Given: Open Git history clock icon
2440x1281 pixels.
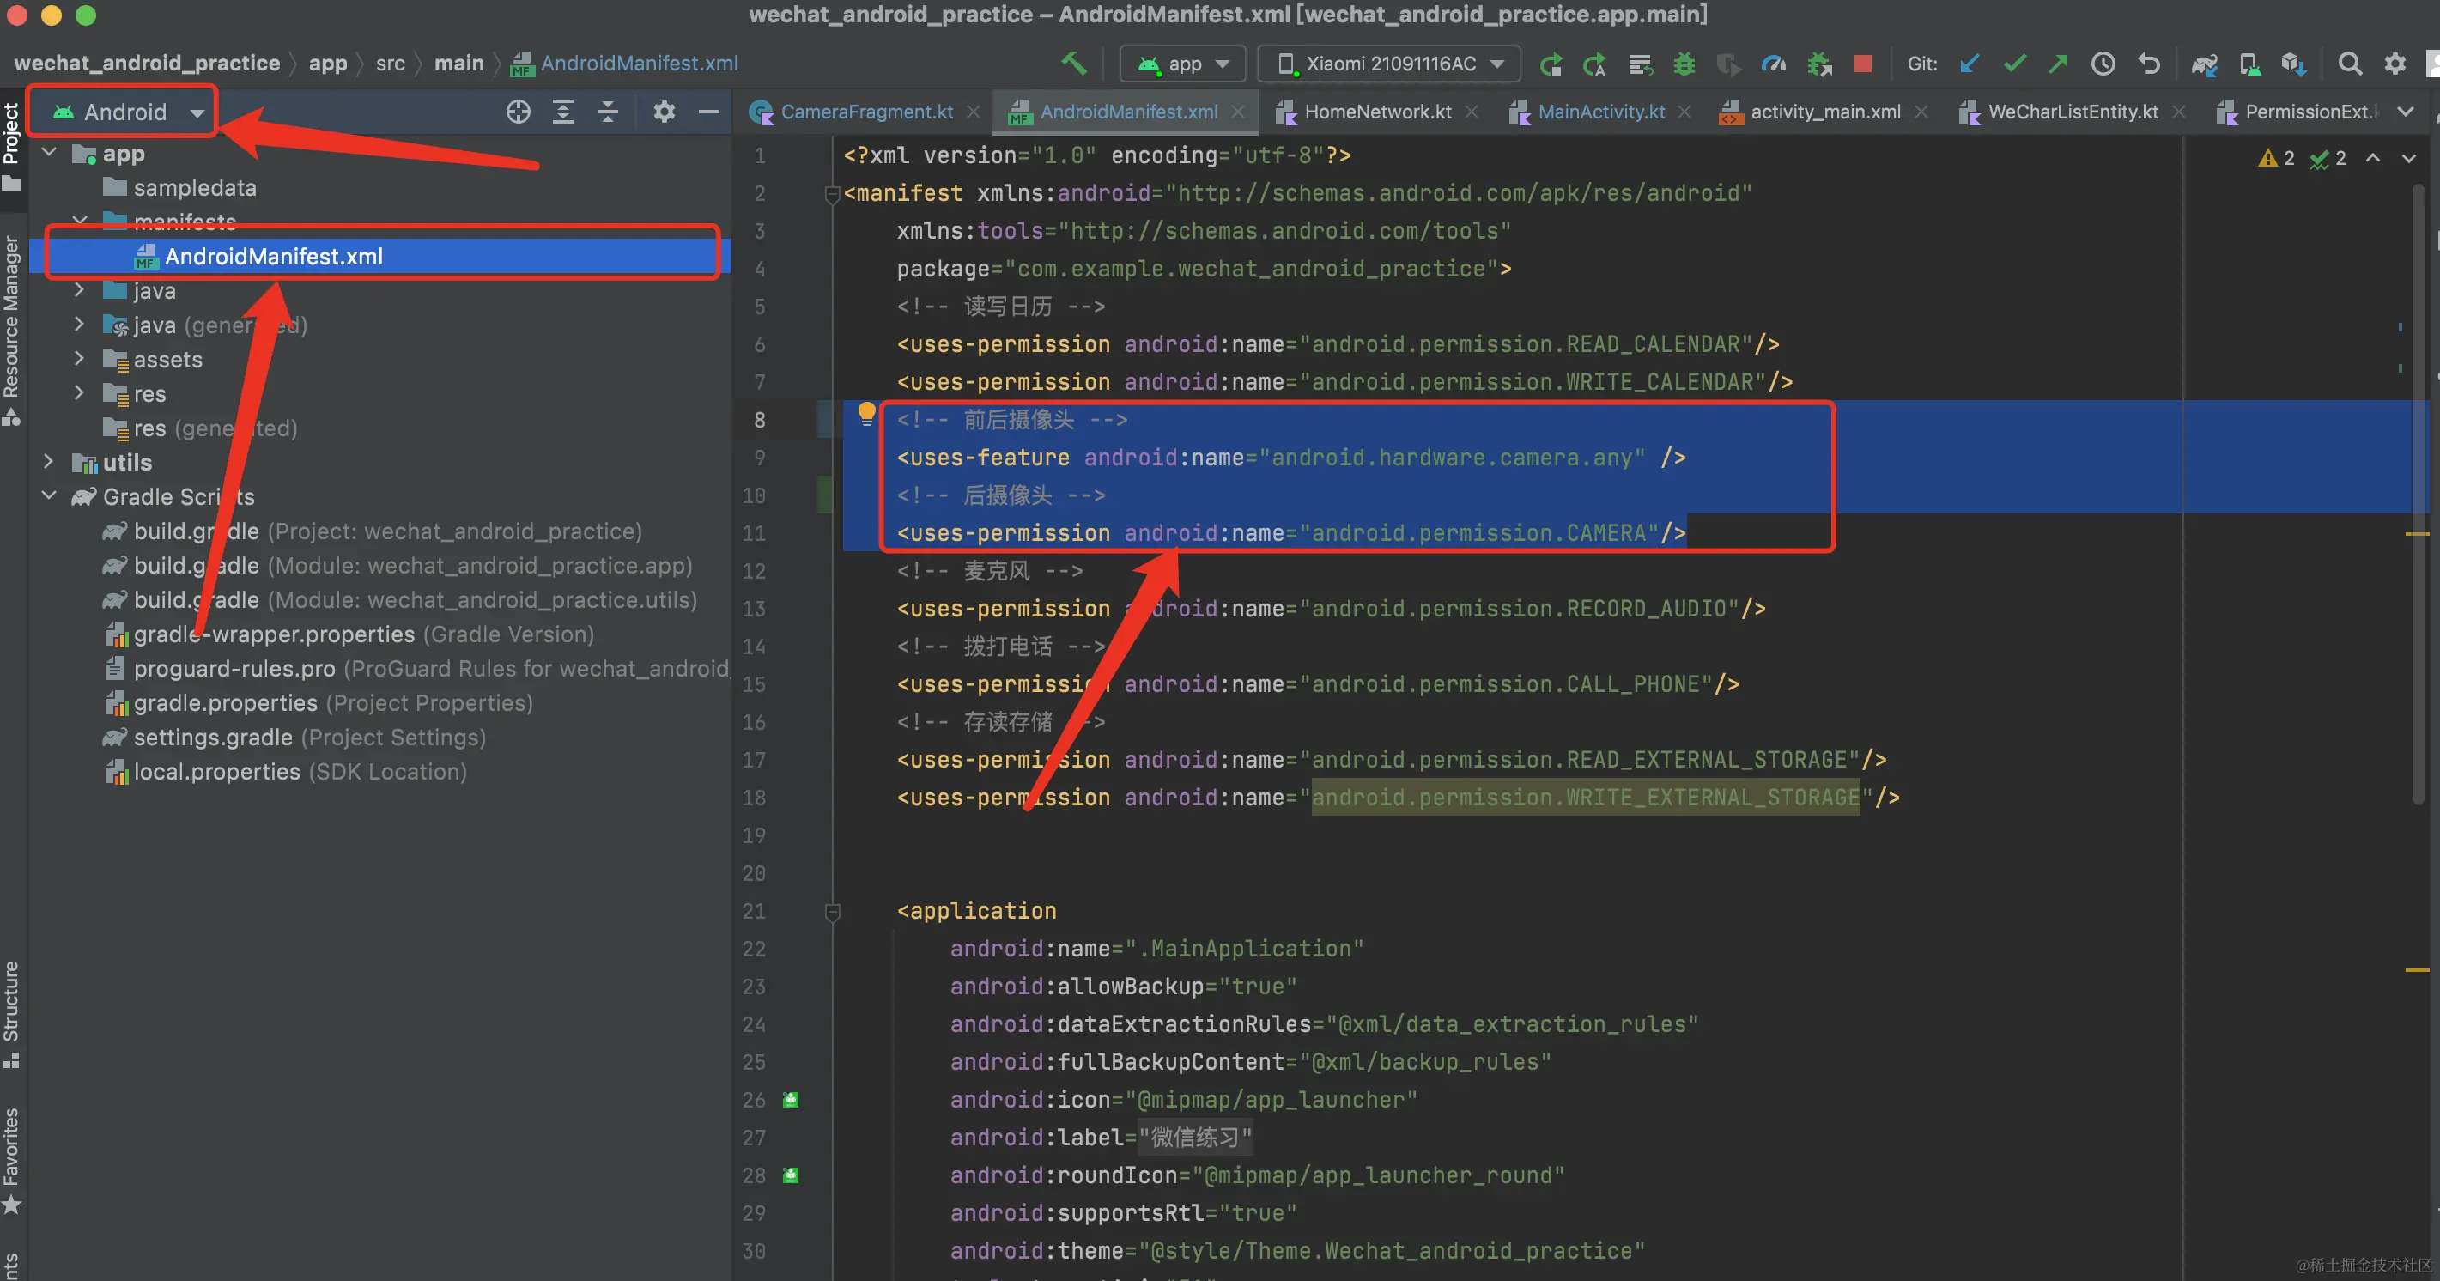Looking at the screenshot, I should (x=2103, y=64).
